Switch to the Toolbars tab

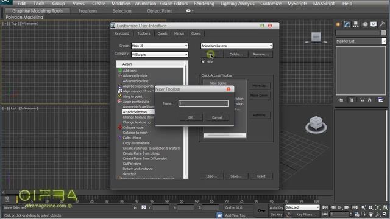pyautogui.click(x=144, y=33)
